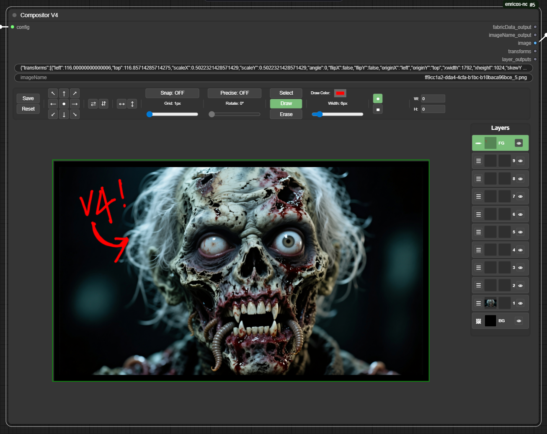The width and height of the screenshot is (547, 434).
Task: Toggle the Precise: OFF button
Action: (x=235, y=93)
